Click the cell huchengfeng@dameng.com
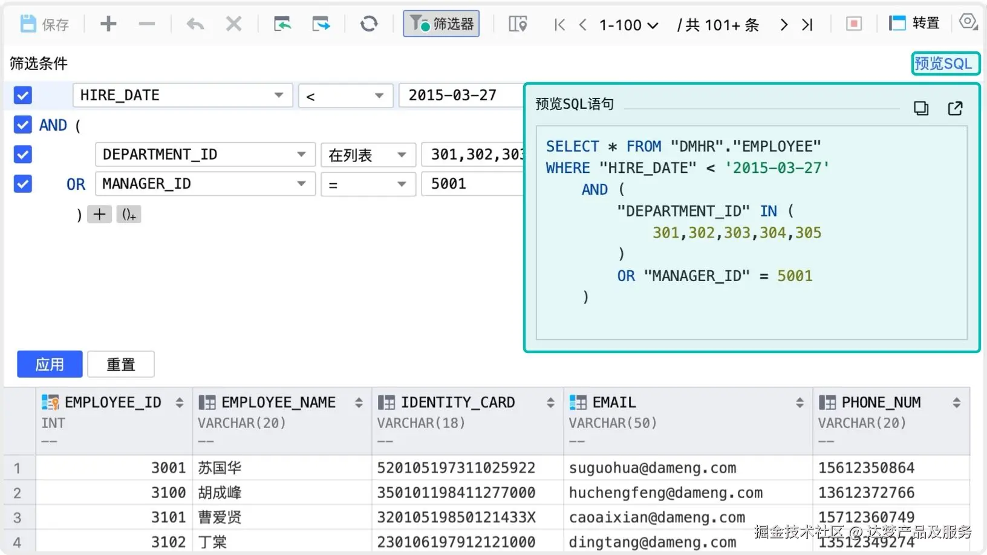 (688, 493)
